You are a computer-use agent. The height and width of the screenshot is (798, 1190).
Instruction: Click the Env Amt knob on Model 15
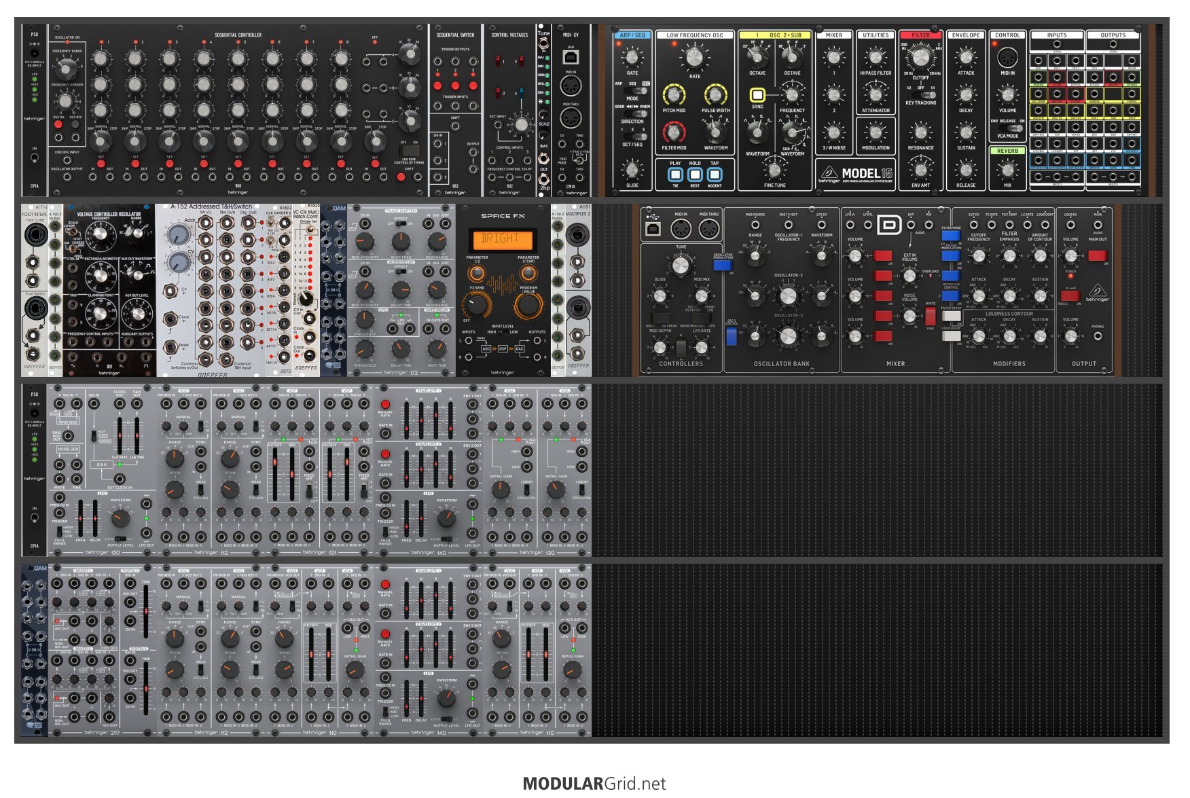(920, 170)
